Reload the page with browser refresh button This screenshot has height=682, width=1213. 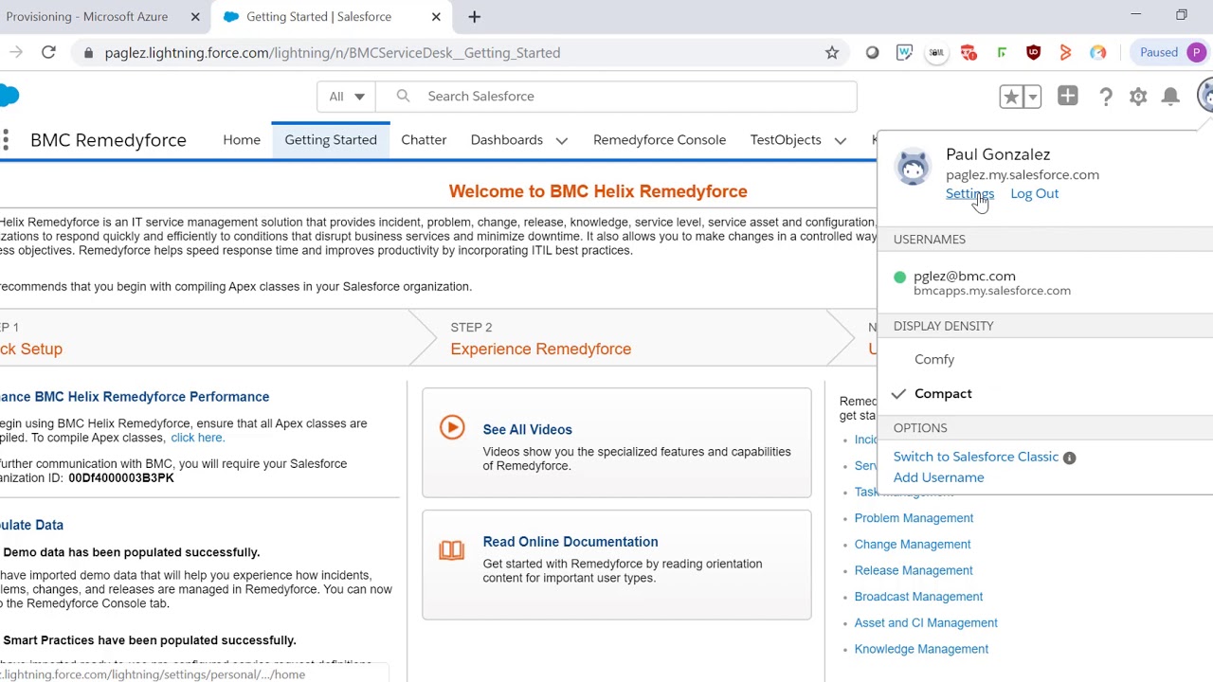48,53
